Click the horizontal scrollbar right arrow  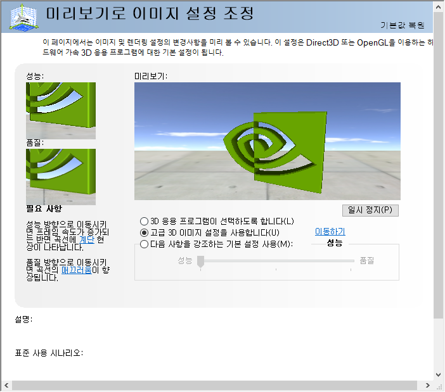[x=428, y=386]
